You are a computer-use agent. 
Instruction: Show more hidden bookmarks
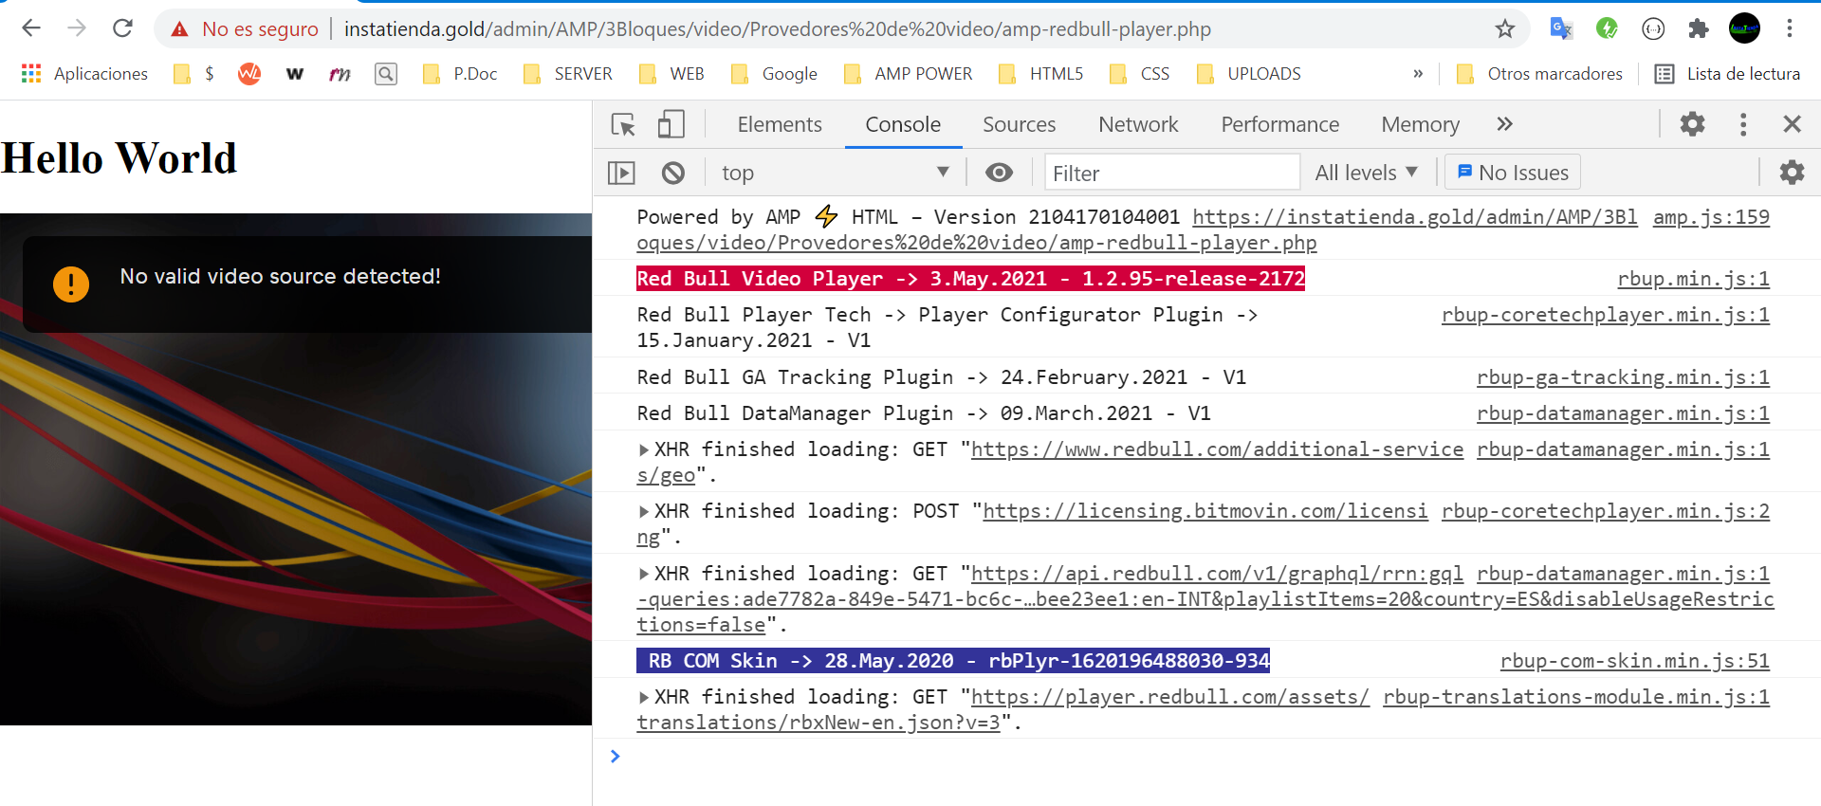(1418, 74)
